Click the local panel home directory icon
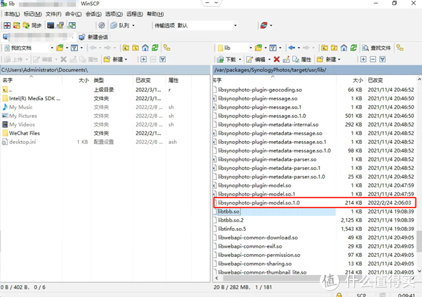422x297 pixels. pos(145,48)
